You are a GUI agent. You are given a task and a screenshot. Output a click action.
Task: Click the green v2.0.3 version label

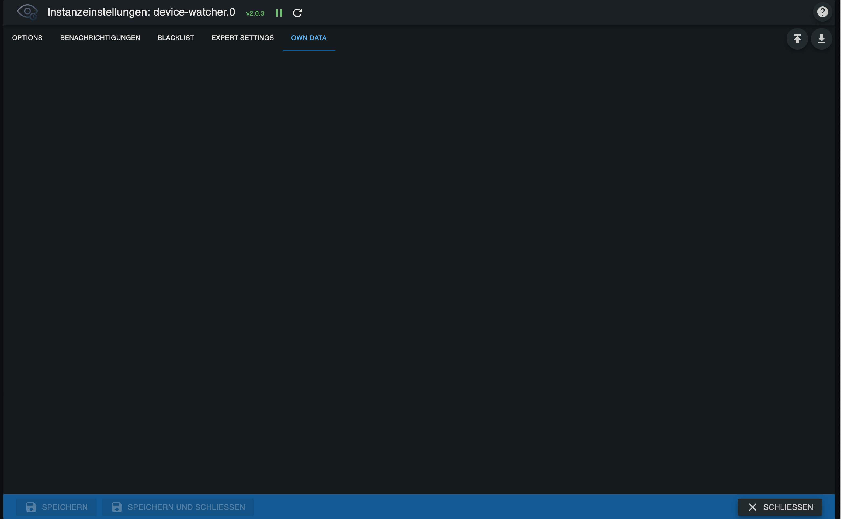point(255,13)
